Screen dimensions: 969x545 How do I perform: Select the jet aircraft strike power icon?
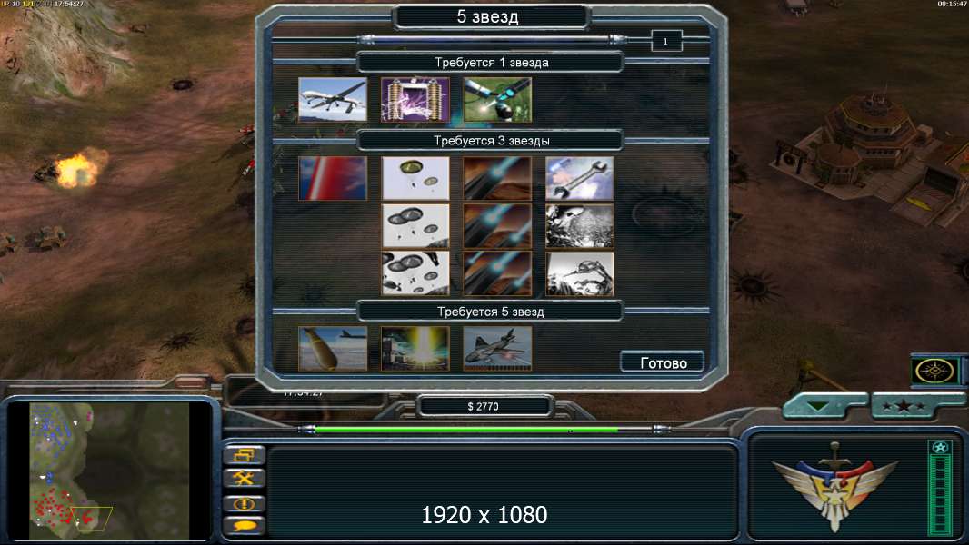[497, 349]
